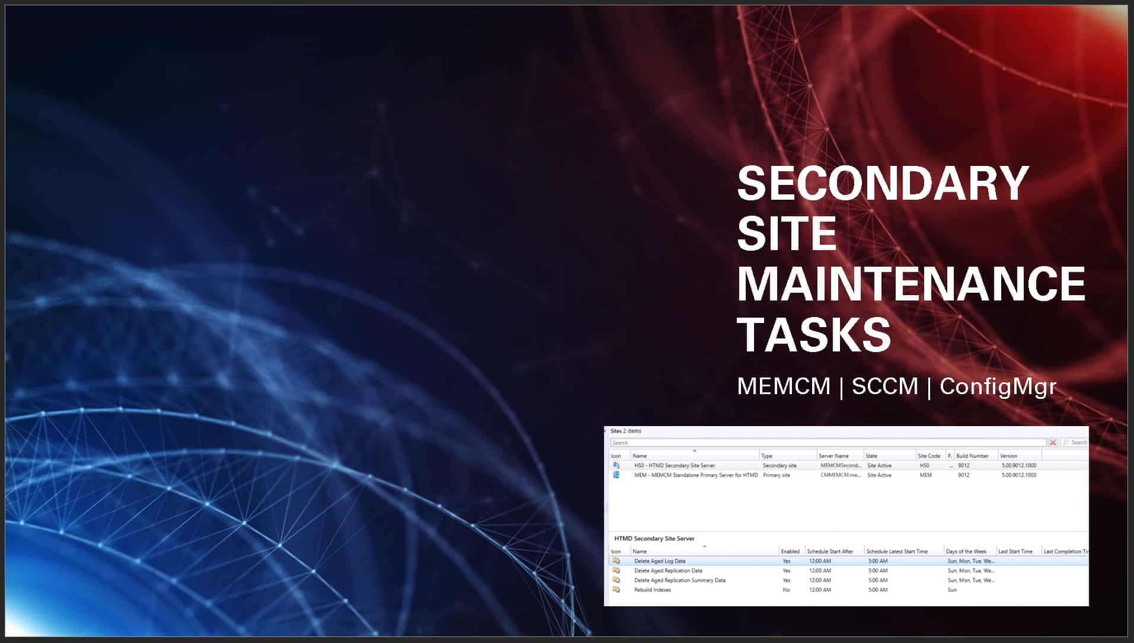Click the Delete Aged Replication Data task icon
This screenshot has width=1134, height=643.
616,570
